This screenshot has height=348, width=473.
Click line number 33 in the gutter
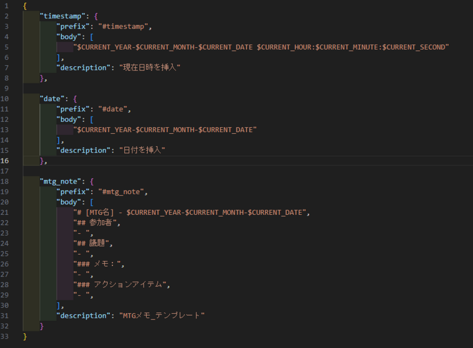click(5, 336)
